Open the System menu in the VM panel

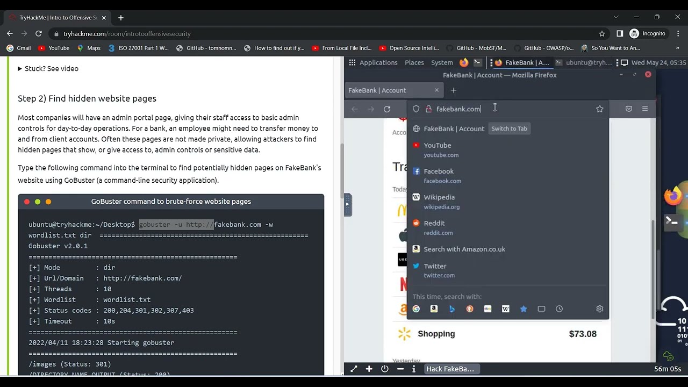(442, 62)
